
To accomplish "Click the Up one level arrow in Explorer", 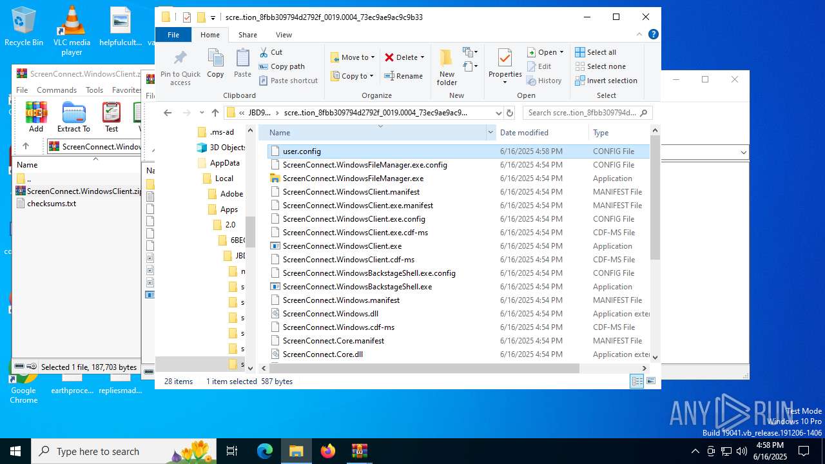I will pos(215,113).
